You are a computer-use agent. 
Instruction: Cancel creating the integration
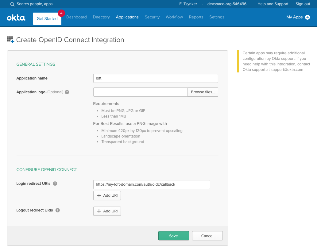[207, 236]
